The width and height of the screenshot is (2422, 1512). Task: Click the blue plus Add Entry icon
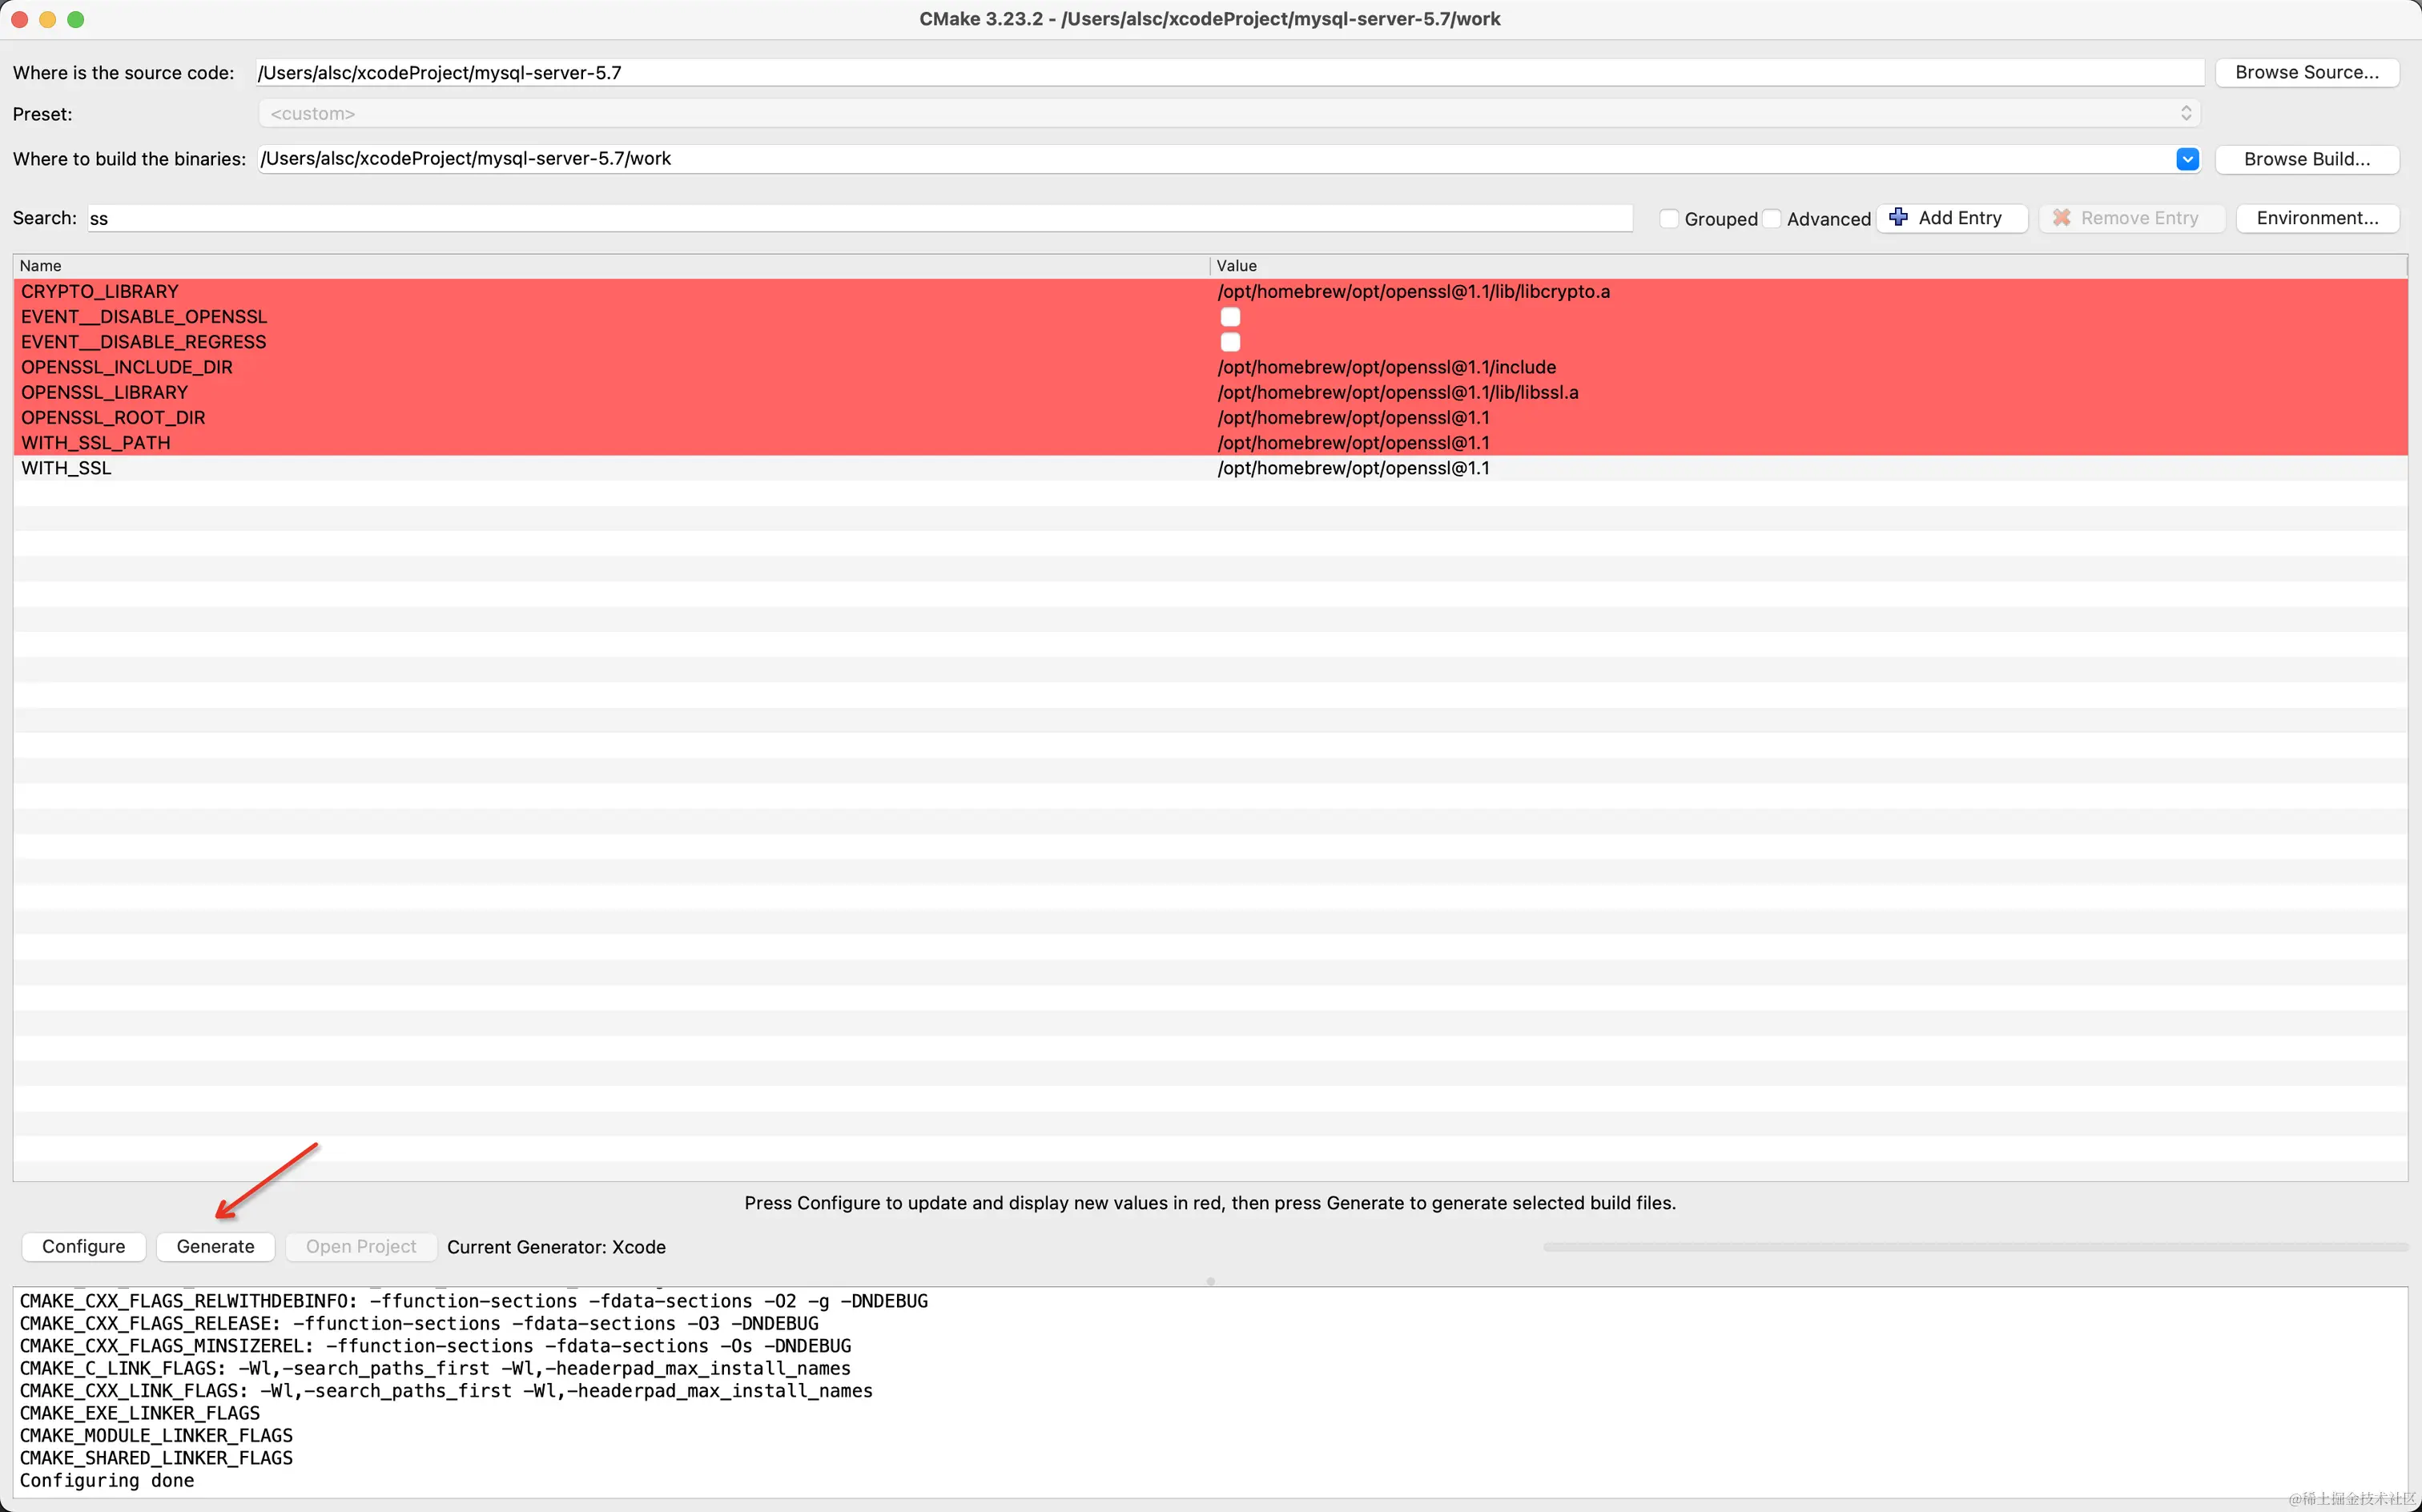tap(1898, 217)
